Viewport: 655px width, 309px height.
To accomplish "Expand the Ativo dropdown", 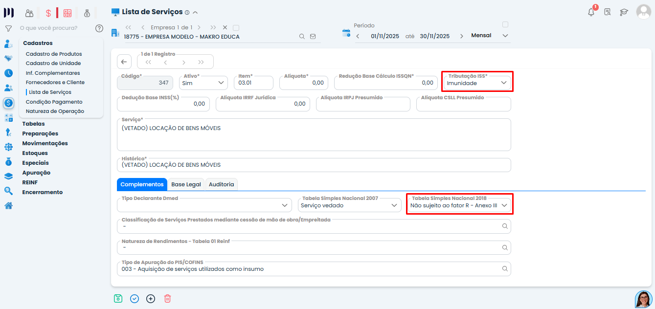I will tap(203, 83).
